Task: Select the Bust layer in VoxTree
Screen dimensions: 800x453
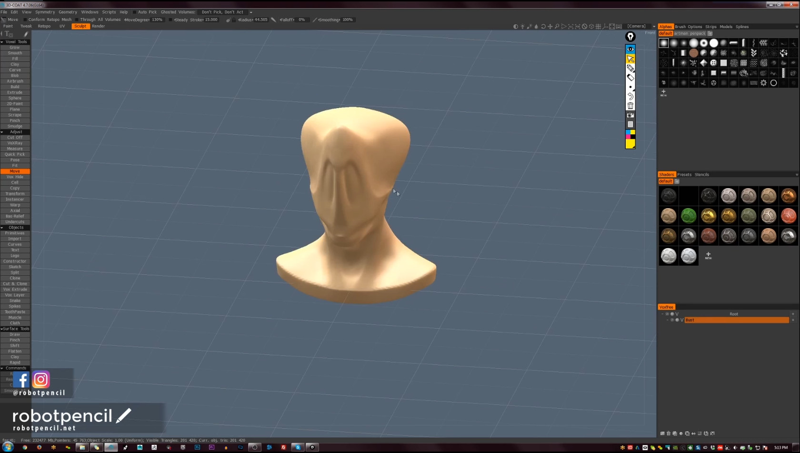Action: (x=737, y=320)
